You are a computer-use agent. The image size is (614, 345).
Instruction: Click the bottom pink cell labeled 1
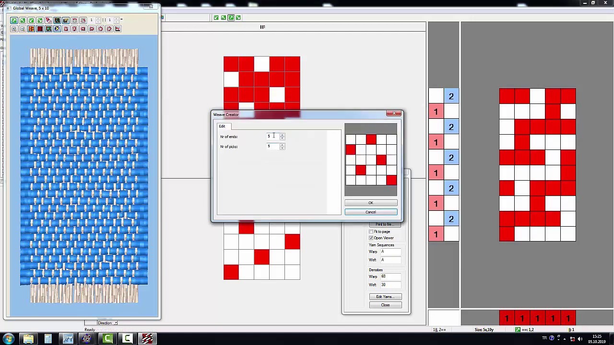[436, 234]
